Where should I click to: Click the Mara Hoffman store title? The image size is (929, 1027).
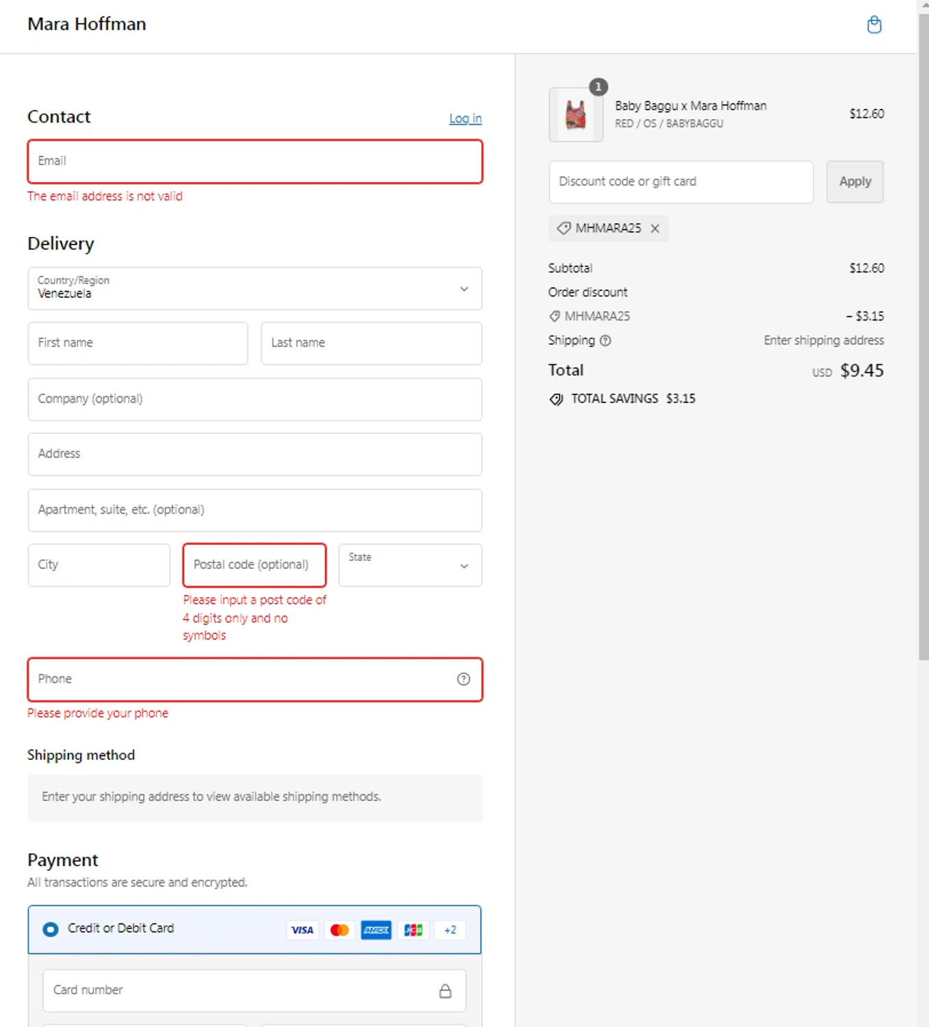(x=87, y=24)
